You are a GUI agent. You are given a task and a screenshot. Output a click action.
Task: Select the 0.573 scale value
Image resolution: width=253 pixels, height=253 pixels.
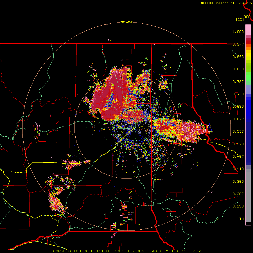[x=238, y=132]
